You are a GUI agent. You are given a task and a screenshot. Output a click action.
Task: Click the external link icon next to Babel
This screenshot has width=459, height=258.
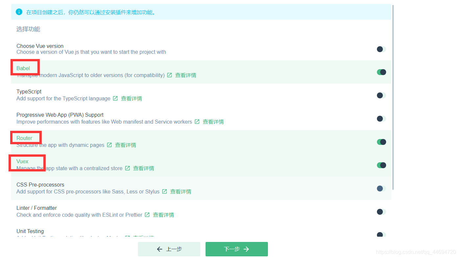coord(169,75)
